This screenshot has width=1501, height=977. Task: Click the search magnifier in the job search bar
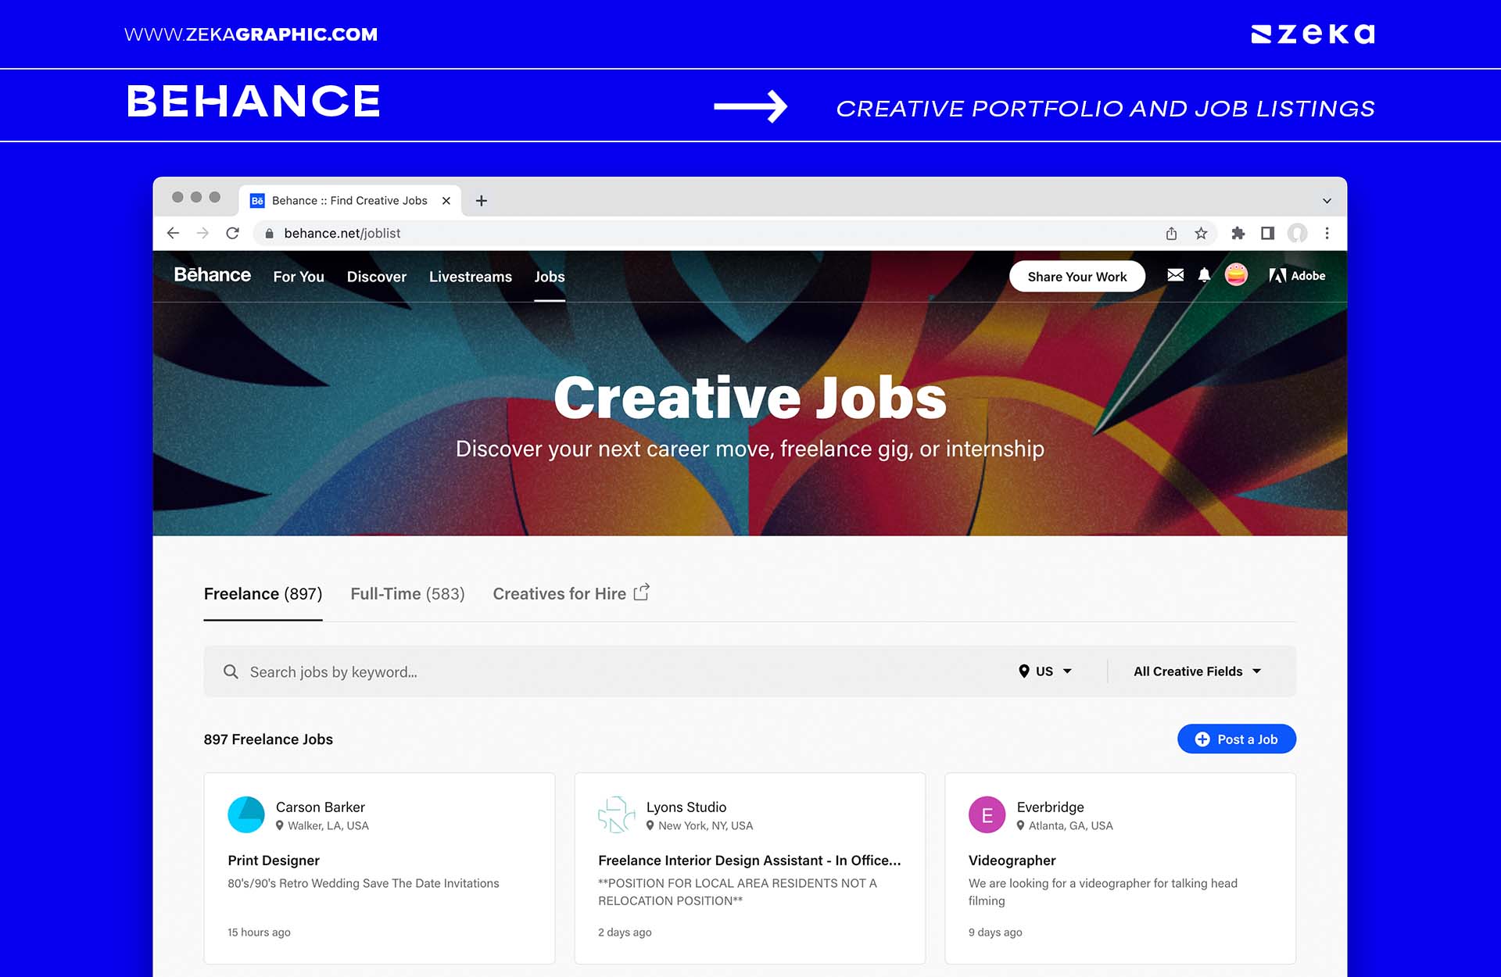point(231,671)
